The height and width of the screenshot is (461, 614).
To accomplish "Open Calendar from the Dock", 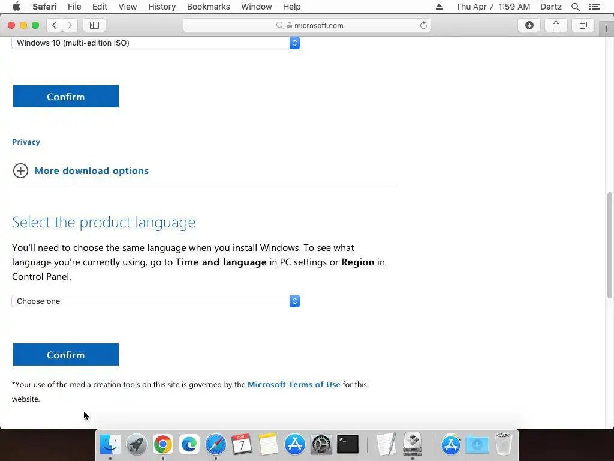I will (x=242, y=445).
